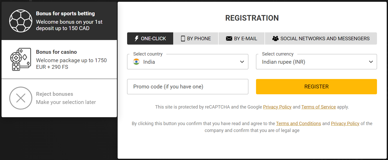This screenshot has height=160, width=388.
Task: Choose the Bonus for casino option
Action: 71,60
